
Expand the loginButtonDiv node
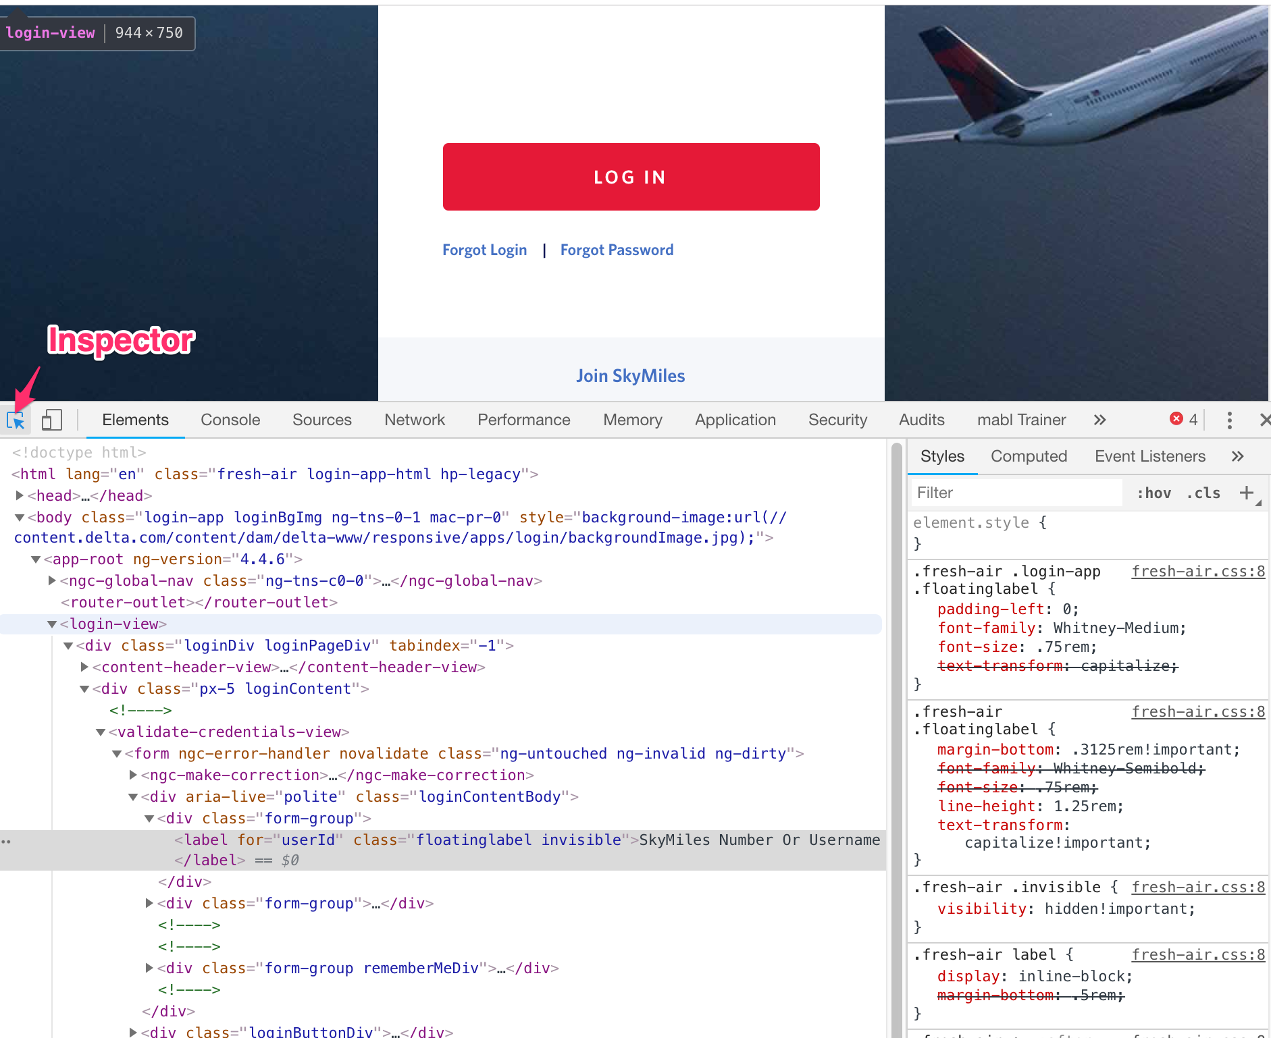point(133,1032)
